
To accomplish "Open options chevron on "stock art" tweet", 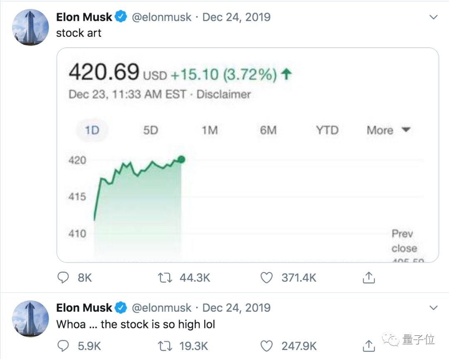I will click(x=433, y=17).
